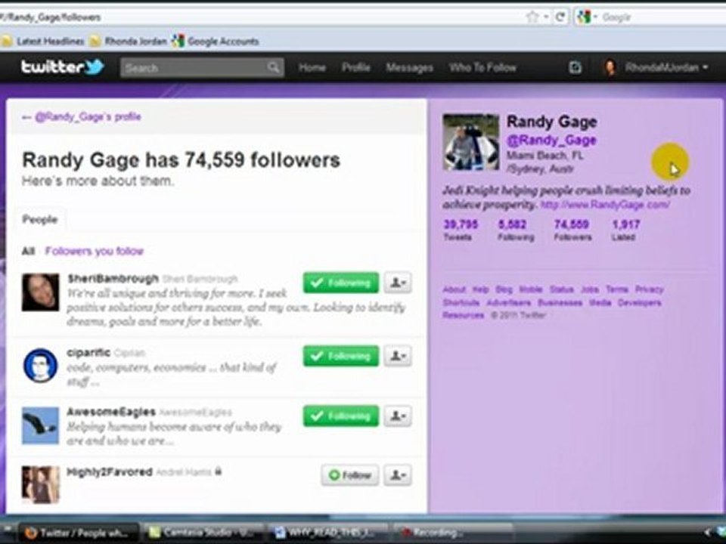
Task: Click About footer link
Action: pyautogui.click(x=455, y=289)
